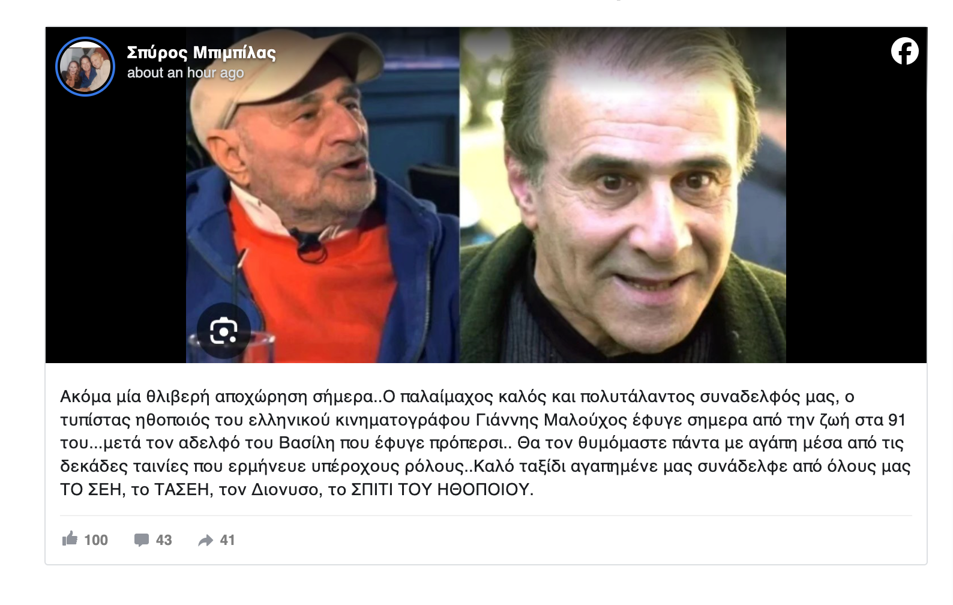Open the photo of man in beige cap
The width and height of the screenshot is (953, 605).
pyautogui.click(x=323, y=195)
